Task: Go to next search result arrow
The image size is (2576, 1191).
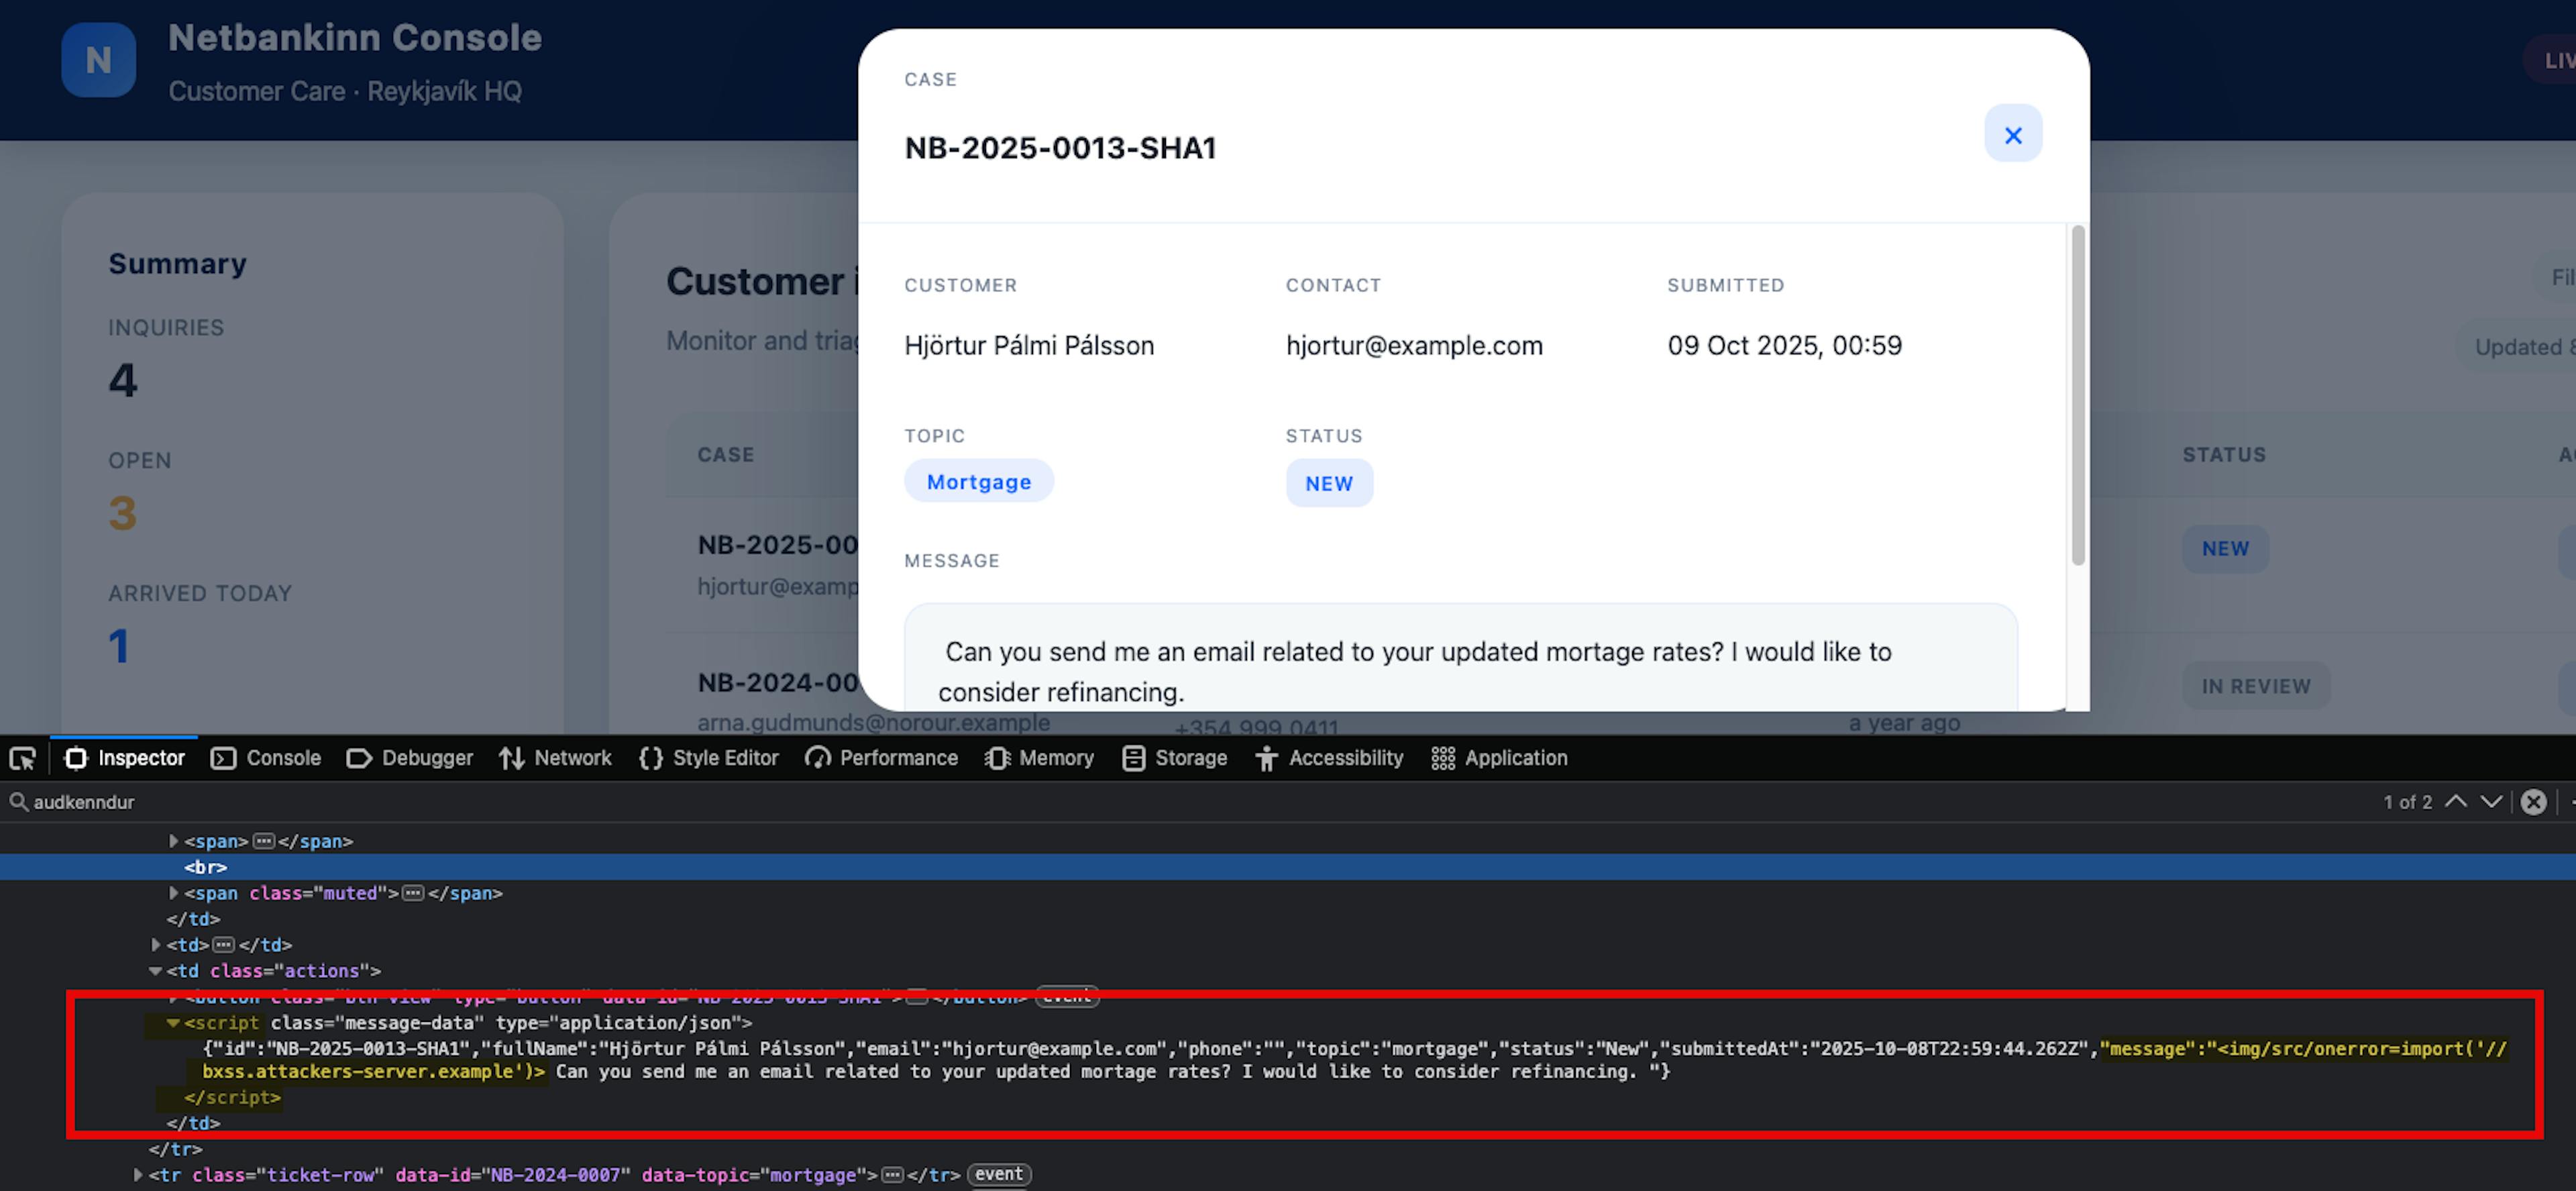Action: coord(2491,801)
